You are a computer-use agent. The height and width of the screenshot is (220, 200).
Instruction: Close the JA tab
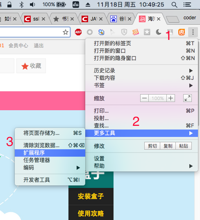[x=101, y=19]
